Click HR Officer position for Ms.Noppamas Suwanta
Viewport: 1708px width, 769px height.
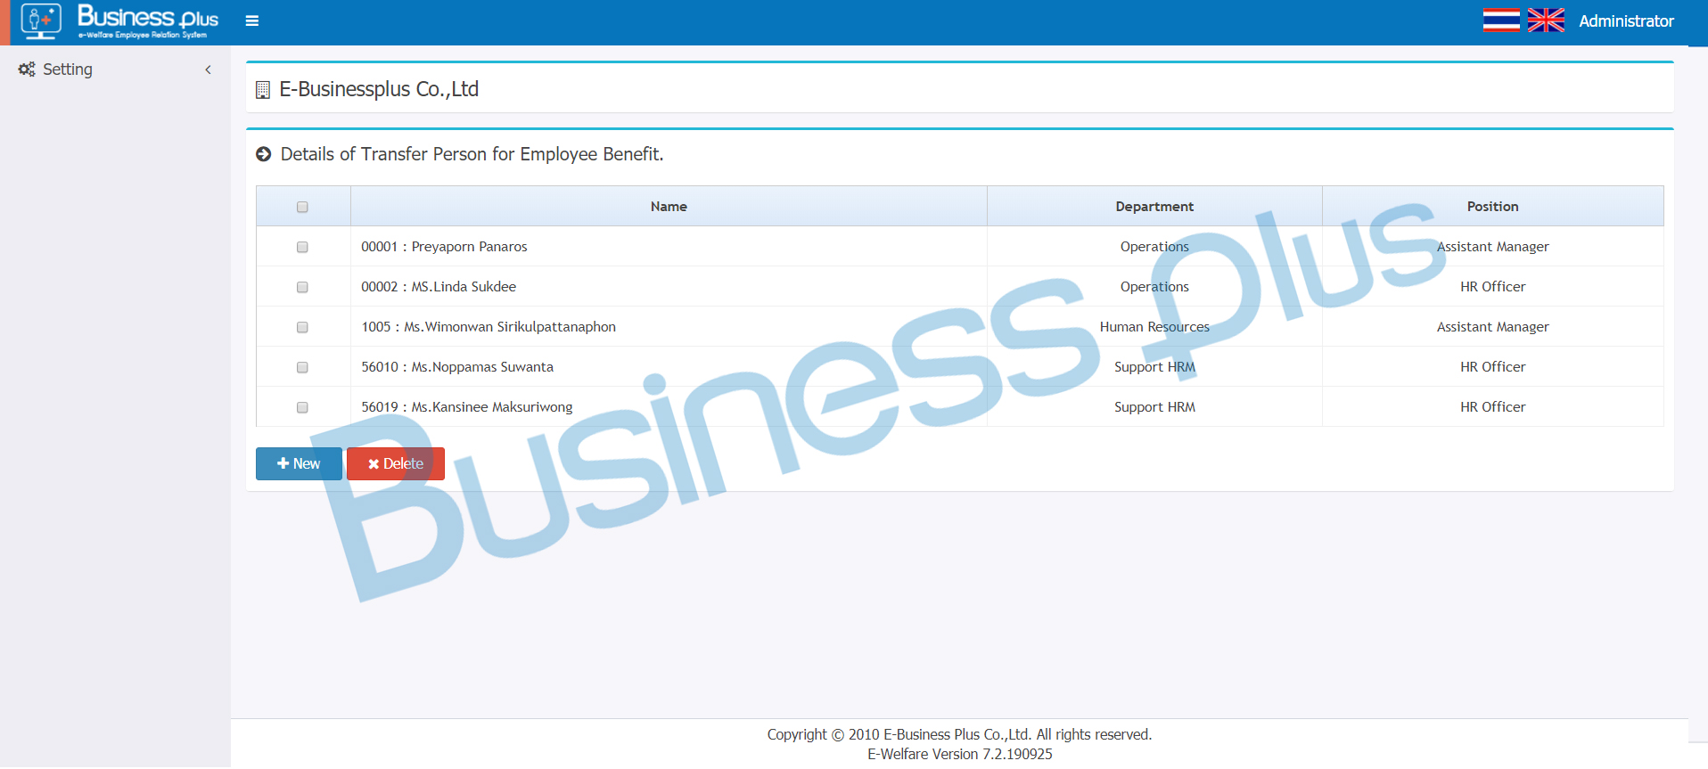(x=1492, y=367)
